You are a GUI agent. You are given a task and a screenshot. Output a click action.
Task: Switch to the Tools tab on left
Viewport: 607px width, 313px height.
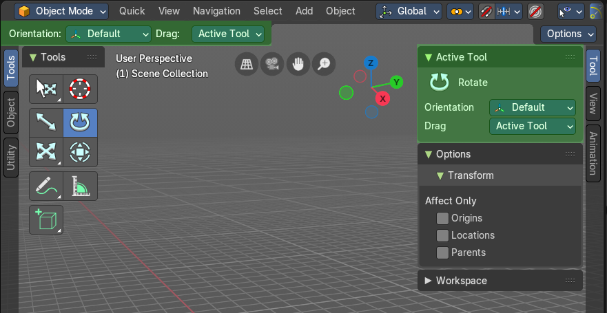pos(11,68)
